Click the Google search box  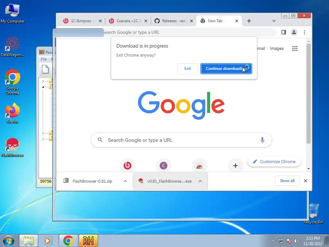(x=181, y=140)
